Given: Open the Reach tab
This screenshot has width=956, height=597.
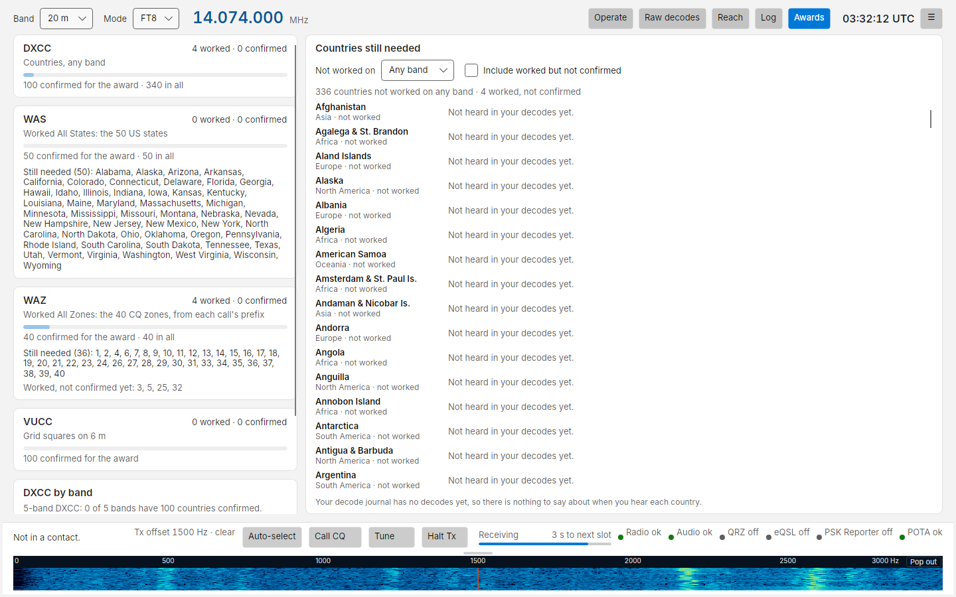Looking at the screenshot, I should 730,18.
